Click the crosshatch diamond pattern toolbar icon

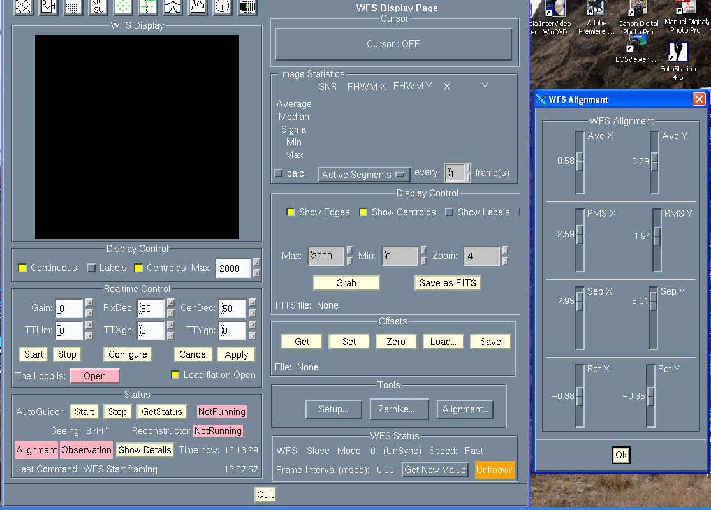coord(23,6)
